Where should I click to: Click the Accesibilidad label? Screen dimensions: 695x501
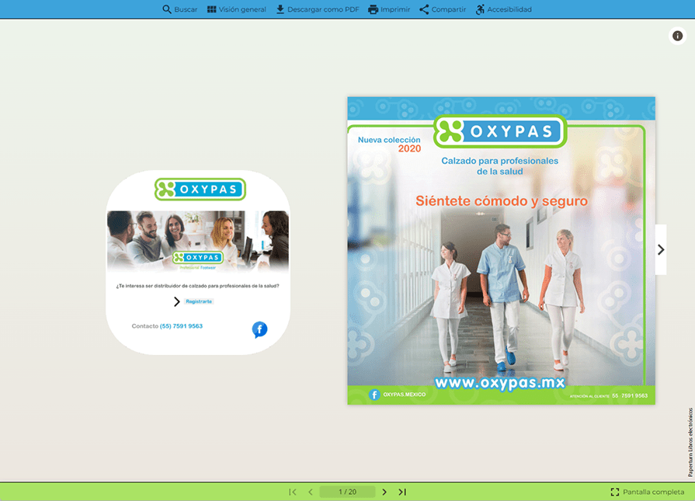509,9
